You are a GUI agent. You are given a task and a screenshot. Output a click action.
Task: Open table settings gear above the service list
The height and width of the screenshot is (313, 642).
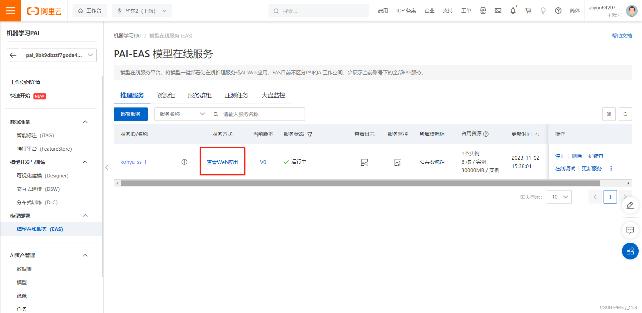[x=609, y=114]
